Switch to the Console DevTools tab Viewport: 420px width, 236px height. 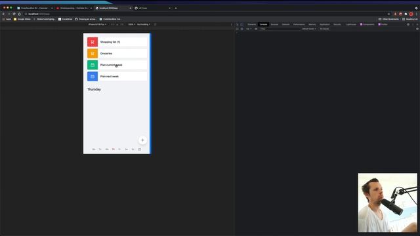click(x=263, y=24)
